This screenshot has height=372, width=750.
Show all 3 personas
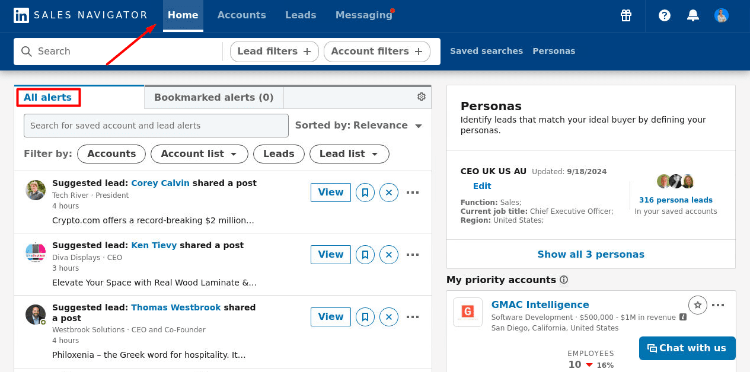591,255
